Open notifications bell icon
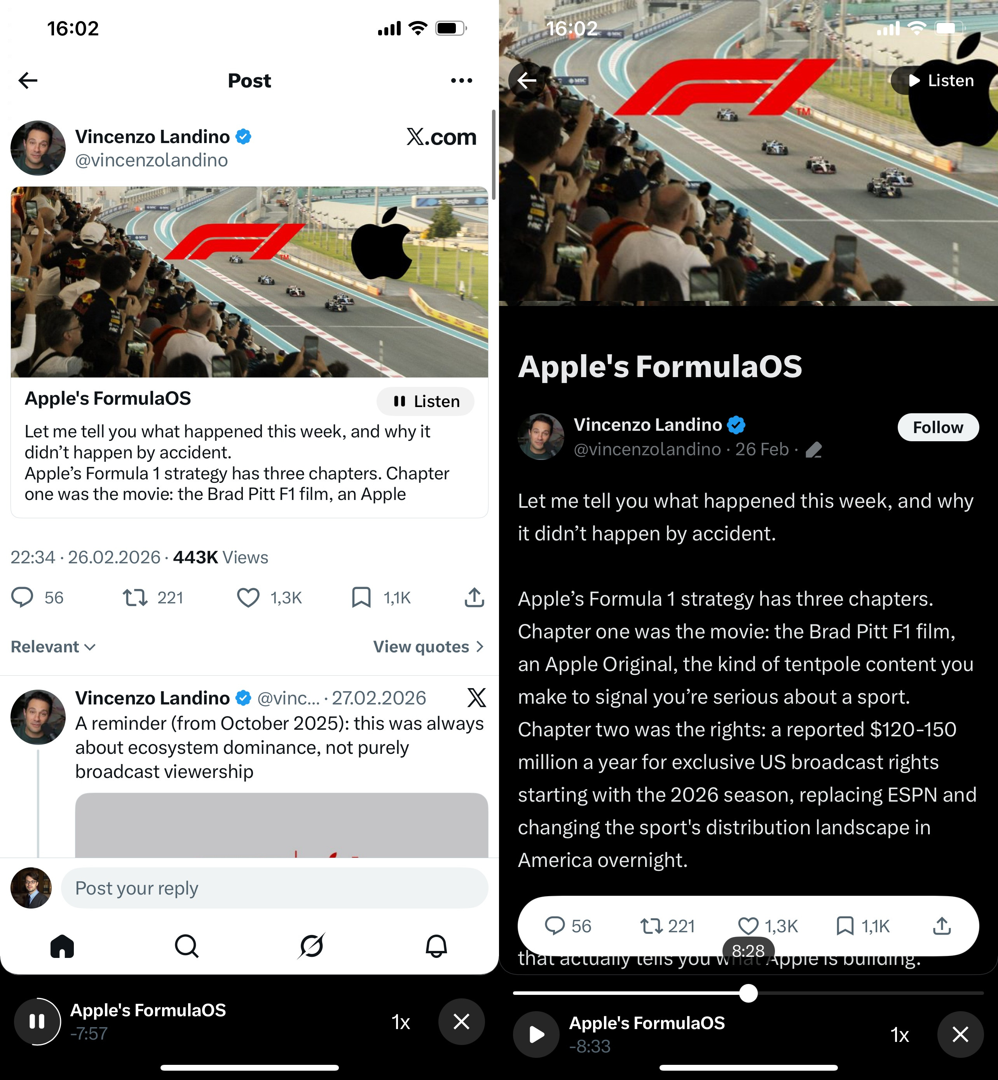Screen dimensions: 998x1080 click(x=436, y=946)
